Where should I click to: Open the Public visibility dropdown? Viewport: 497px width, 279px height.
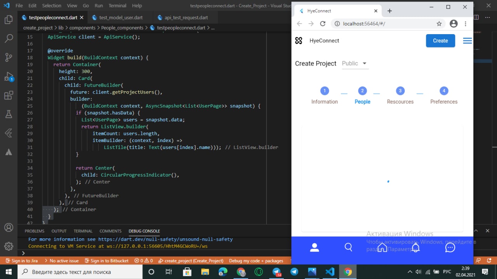(x=355, y=63)
